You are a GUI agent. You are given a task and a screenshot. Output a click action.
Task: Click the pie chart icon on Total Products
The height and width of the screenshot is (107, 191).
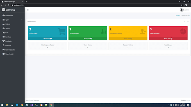[x=183, y=31]
